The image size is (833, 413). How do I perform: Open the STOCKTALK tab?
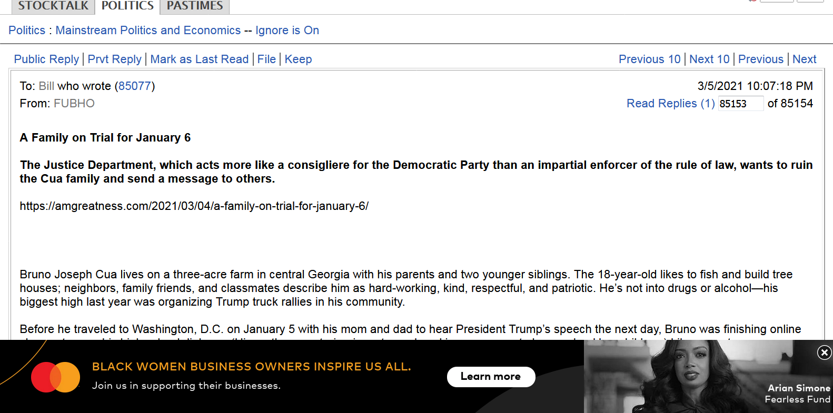click(53, 6)
